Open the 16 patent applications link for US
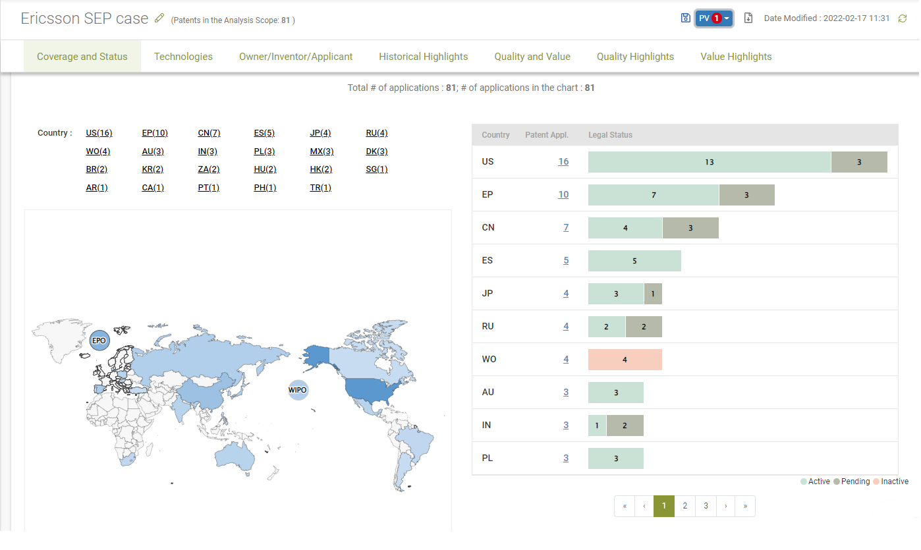The width and height of the screenshot is (921, 550). (x=563, y=161)
